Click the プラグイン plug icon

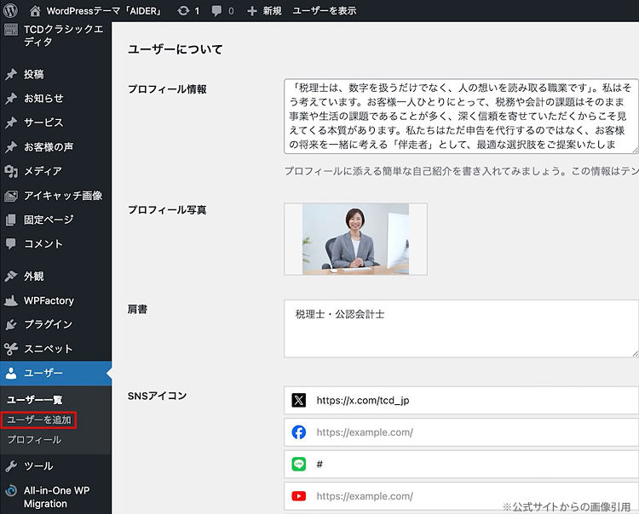click(11, 324)
